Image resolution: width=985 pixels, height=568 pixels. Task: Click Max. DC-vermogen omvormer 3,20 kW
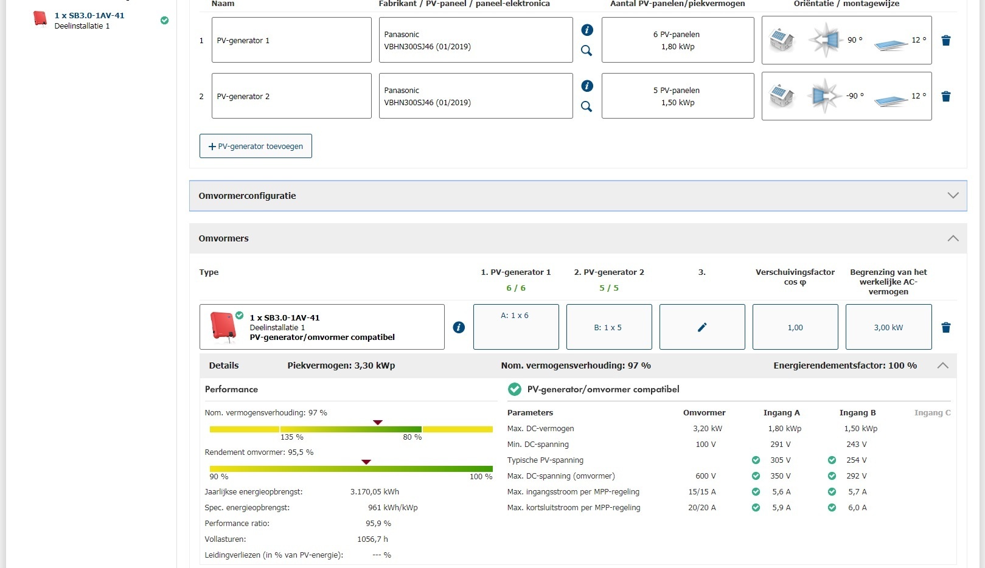708,429
